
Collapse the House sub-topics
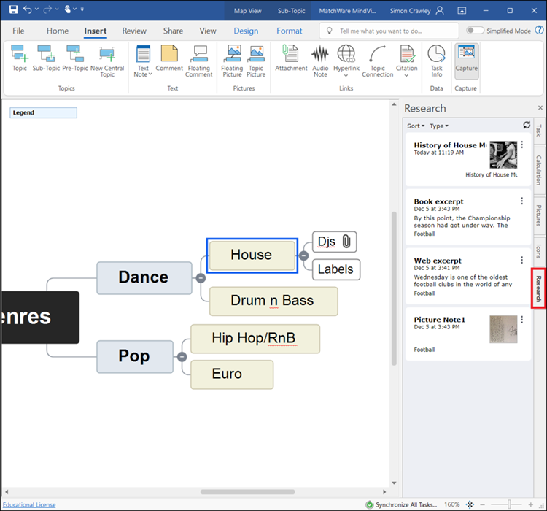click(303, 255)
